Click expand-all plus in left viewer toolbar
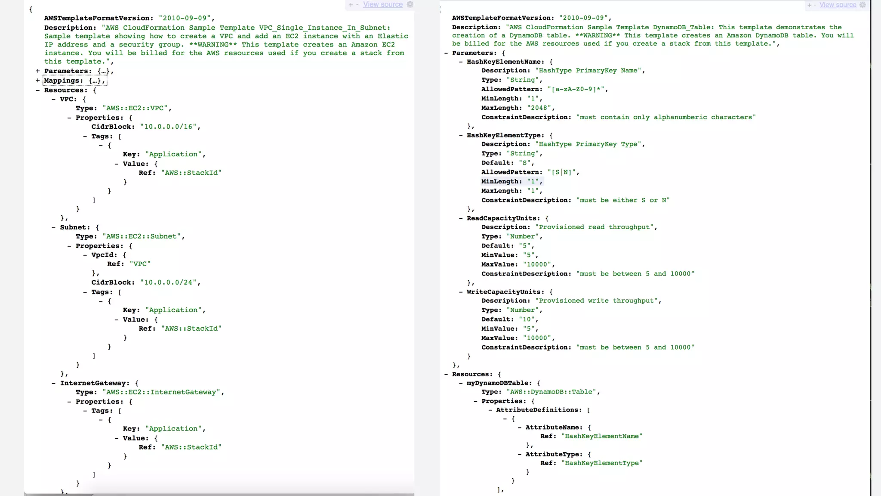Image resolution: width=881 pixels, height=496 pixels. click(351, 5)
